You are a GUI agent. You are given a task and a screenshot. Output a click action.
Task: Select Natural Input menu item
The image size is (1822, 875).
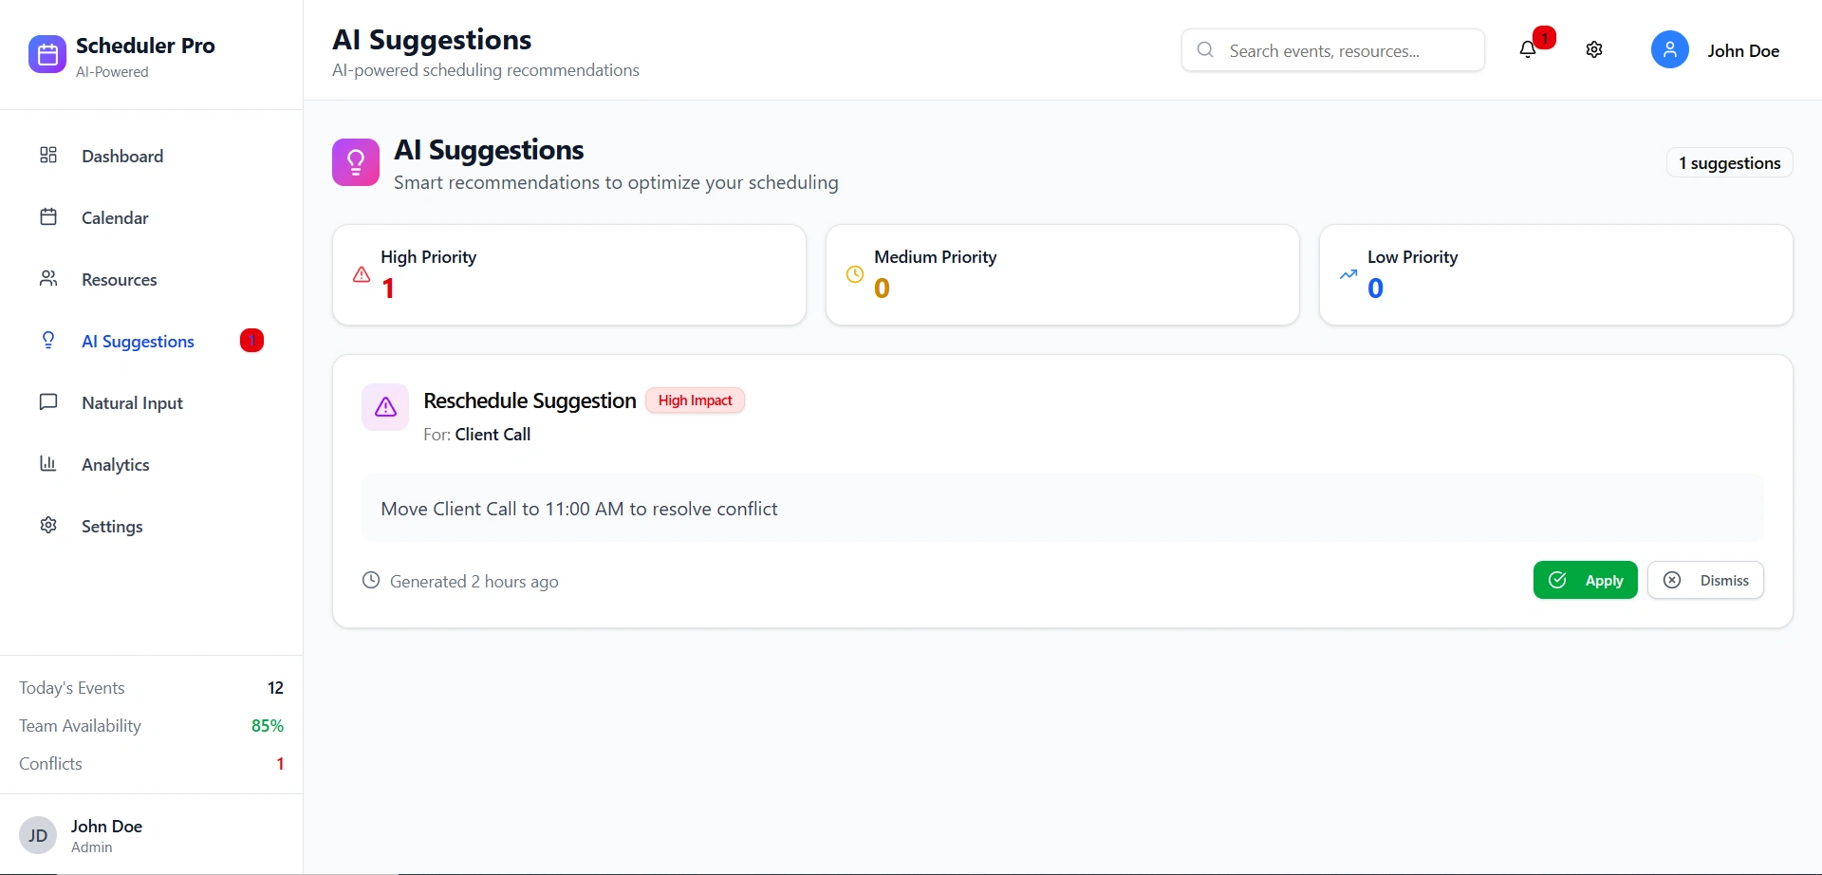tap(132, 402)
